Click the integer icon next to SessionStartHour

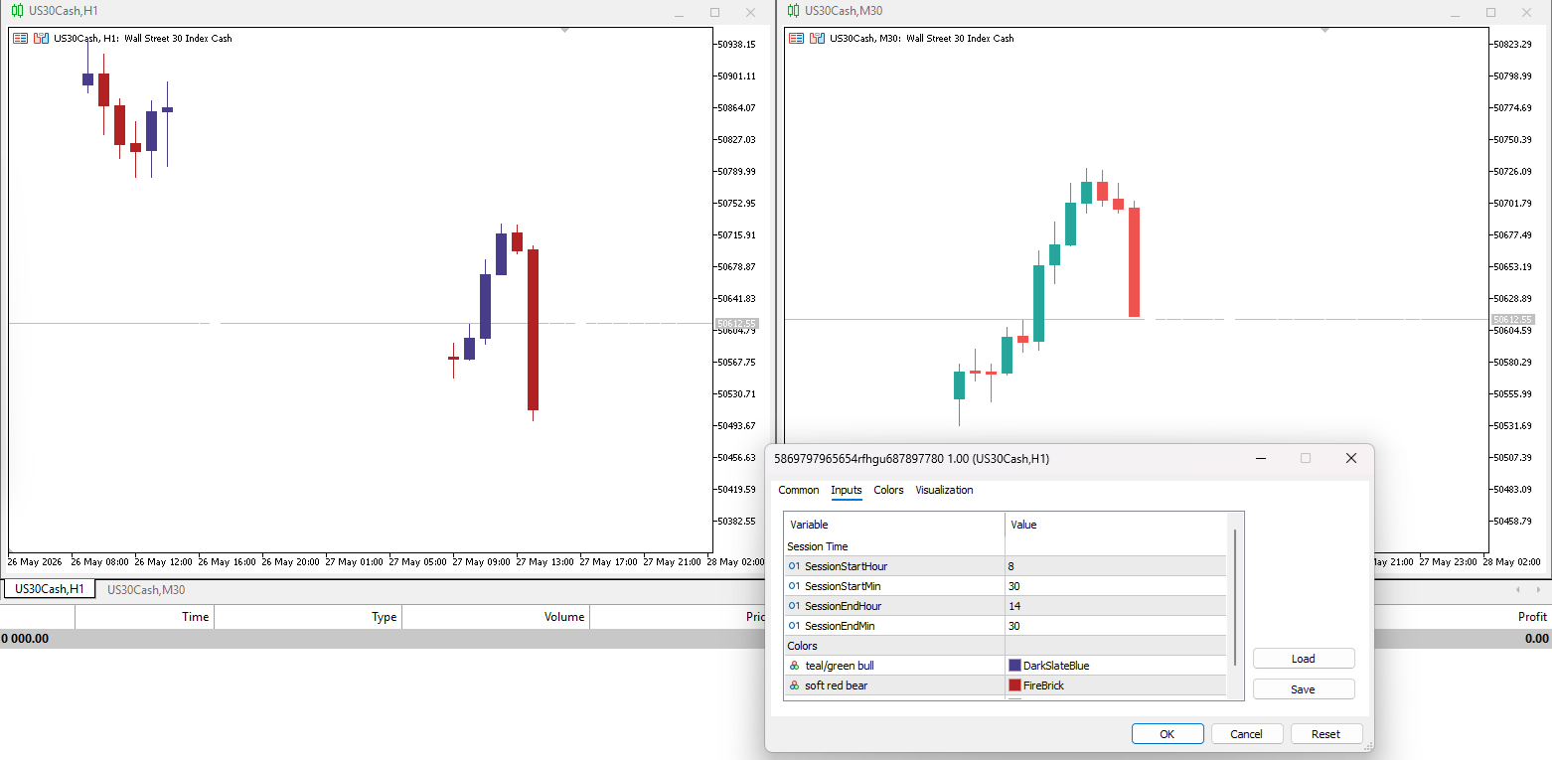[794, 566]
